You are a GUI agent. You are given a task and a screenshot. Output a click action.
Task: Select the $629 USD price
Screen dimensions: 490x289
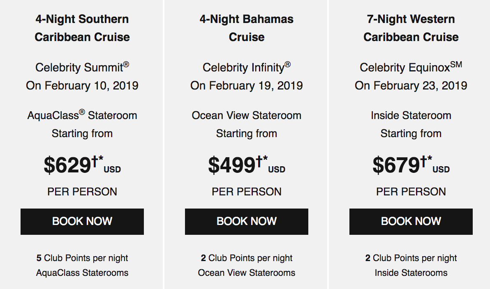point(82,165)
